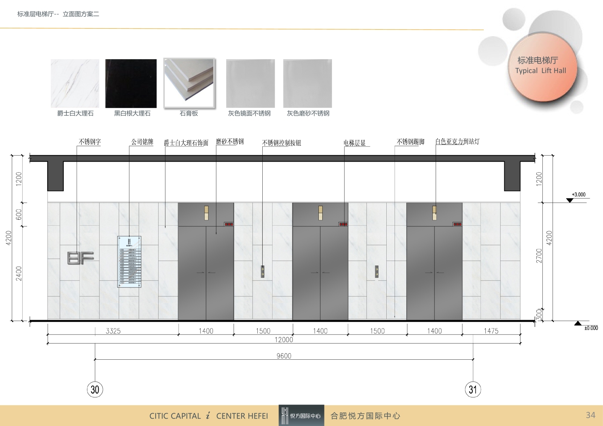Click the call button panel between last two elevators
Screen dimensions: 603x426
coord(376,272)
